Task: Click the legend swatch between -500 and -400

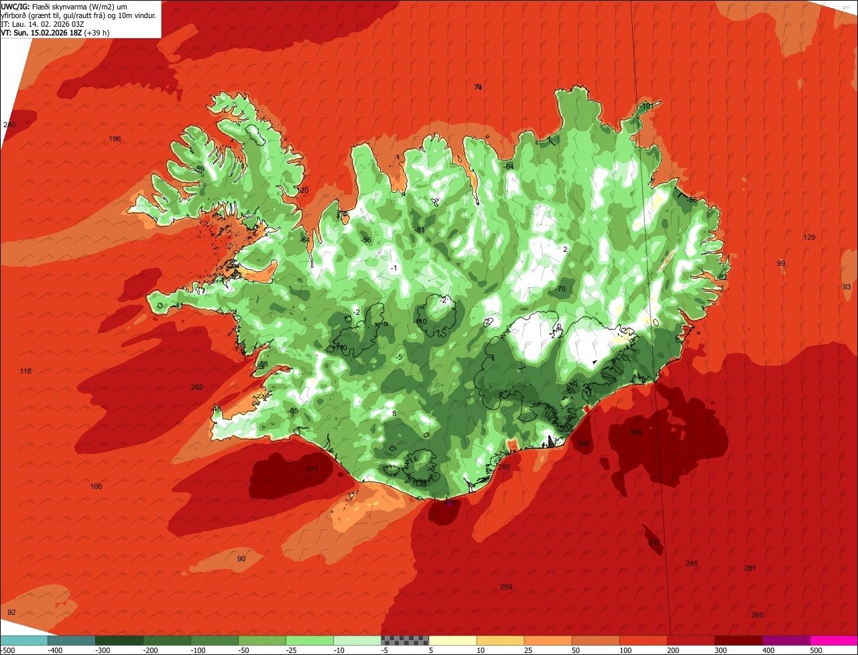Action: 24,640
